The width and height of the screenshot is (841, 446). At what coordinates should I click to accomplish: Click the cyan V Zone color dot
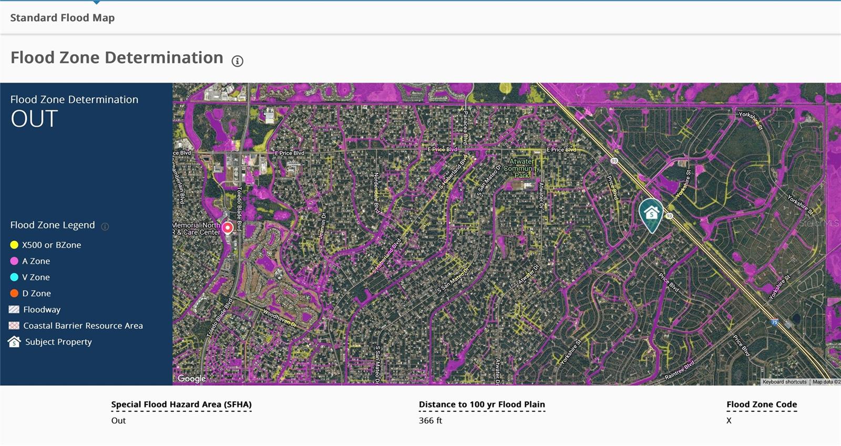coord(14,277)
